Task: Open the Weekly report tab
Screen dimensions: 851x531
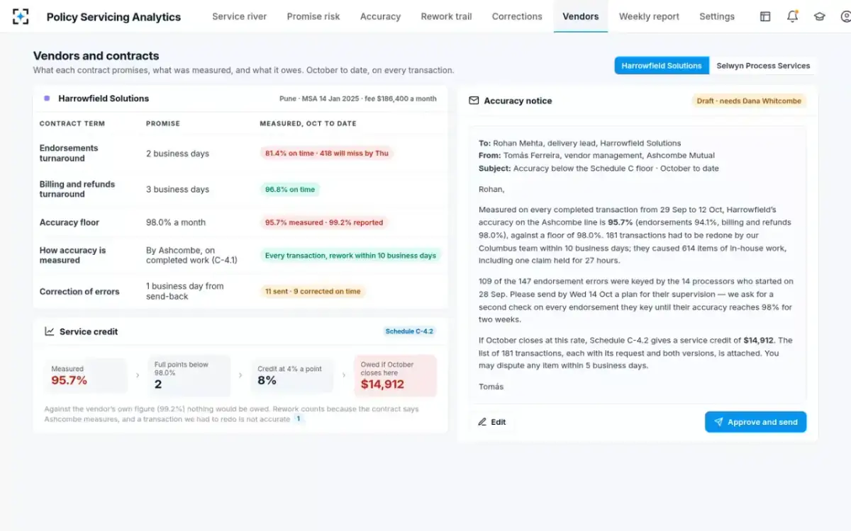Action: (x=649, y=16)
